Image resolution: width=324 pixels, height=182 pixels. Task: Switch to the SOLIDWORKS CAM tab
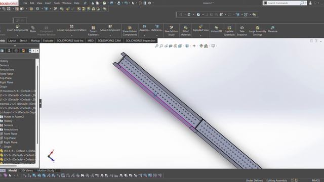tap(109, 40)
